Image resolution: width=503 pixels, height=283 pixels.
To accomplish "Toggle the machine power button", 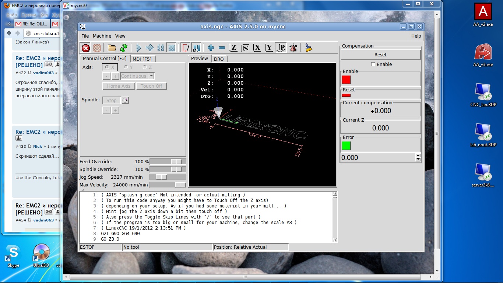I will (97, 48).
